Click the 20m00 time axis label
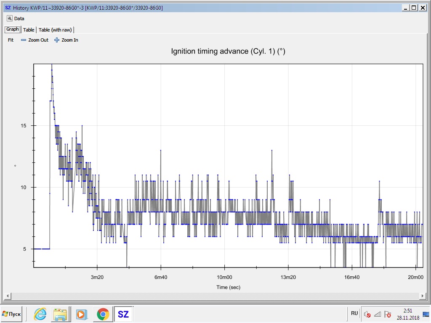 tap(415, 277)
